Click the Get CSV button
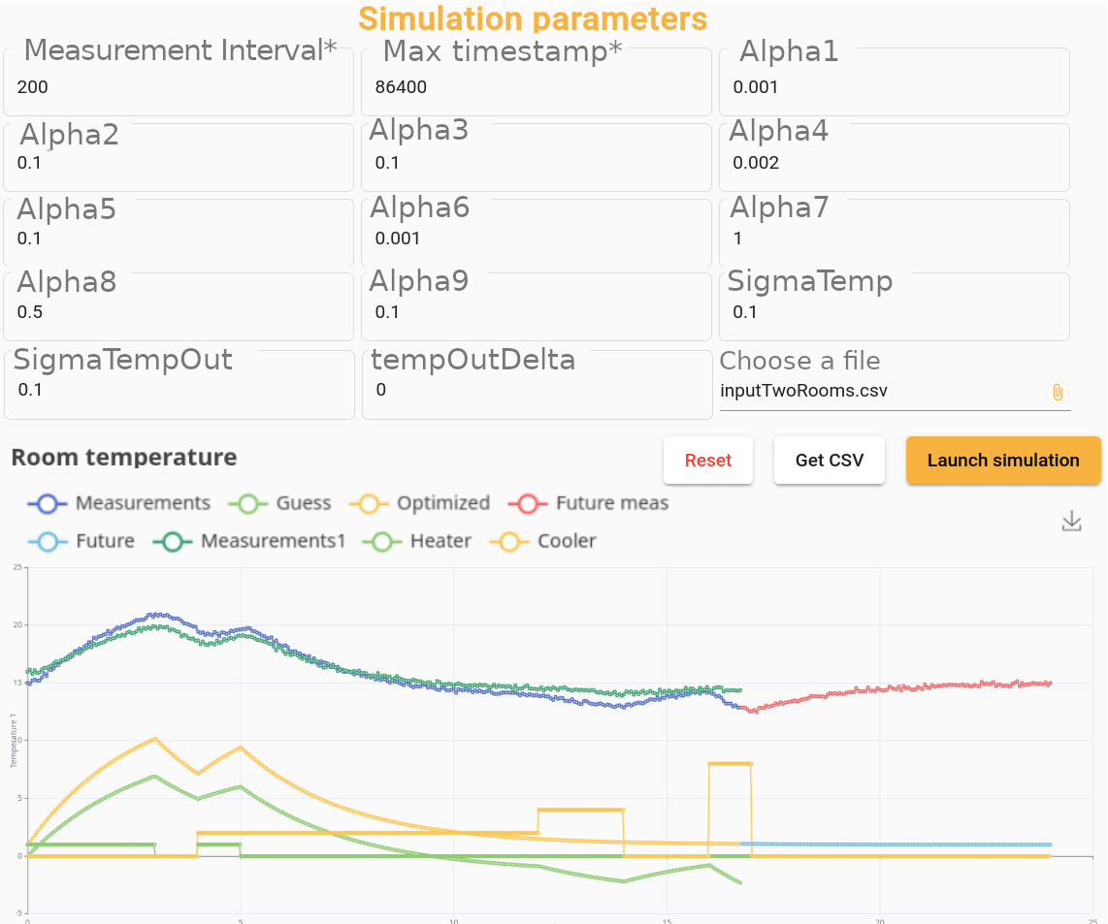 pyautogui.click(x=830, y=461)
